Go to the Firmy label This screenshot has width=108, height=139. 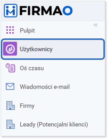pos(27,106)
